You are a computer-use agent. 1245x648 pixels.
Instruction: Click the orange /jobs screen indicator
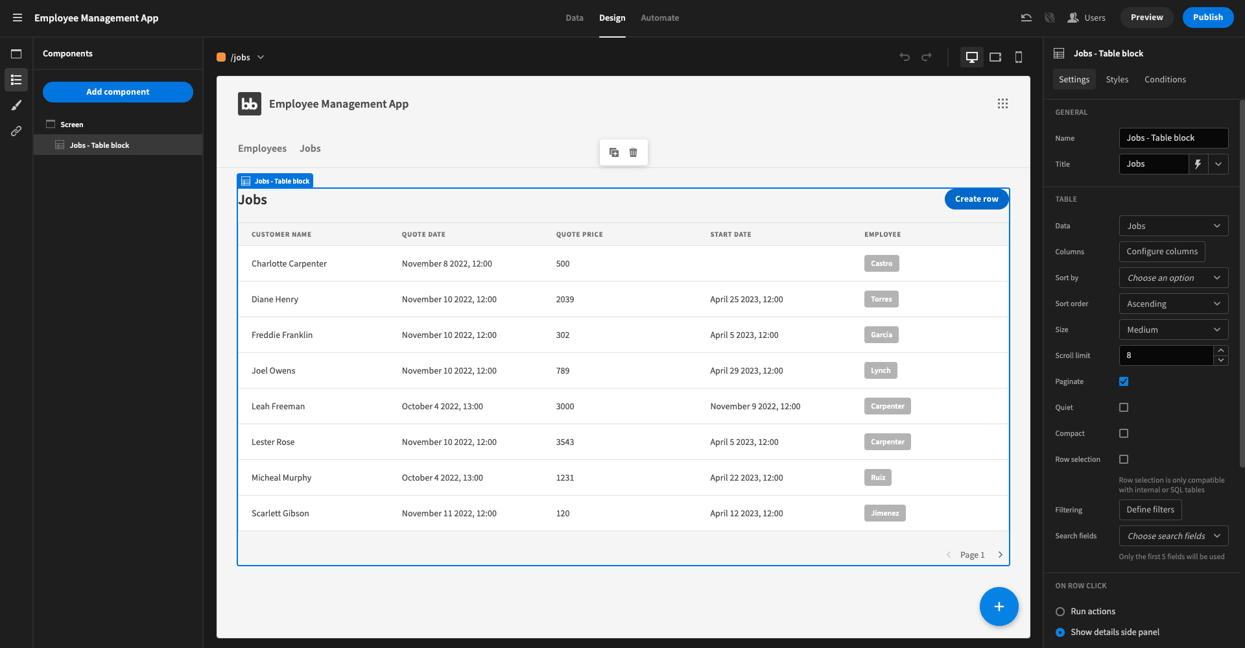pyautogui.click(x=221, y=57)
